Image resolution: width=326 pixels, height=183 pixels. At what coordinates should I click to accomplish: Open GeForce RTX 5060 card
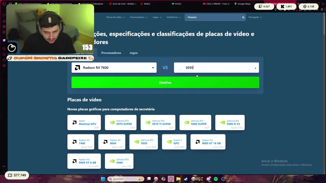[119, 161]
